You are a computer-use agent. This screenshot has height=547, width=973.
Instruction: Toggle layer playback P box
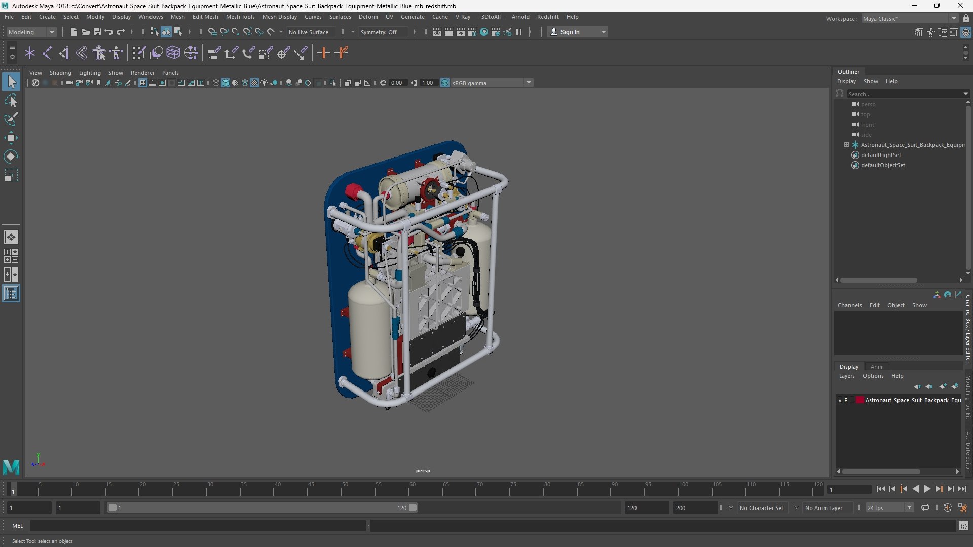click(846, 400)
